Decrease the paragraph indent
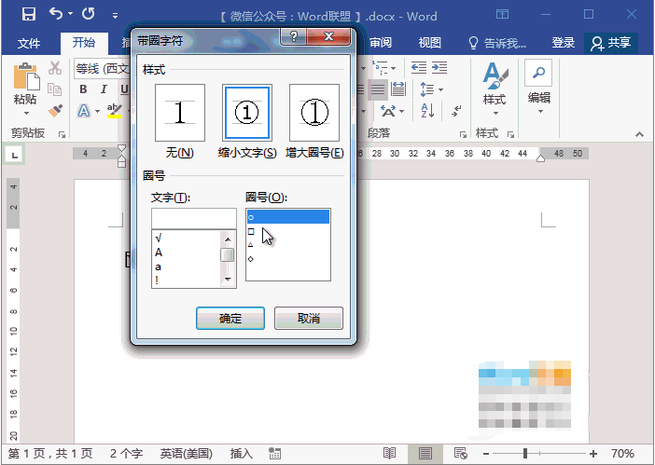Image resolution: width=655 pixels, height=465 pixels. coord(419,68)
